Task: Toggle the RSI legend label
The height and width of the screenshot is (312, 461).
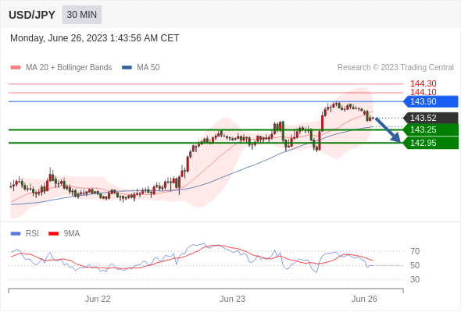Action: point(32,234)
